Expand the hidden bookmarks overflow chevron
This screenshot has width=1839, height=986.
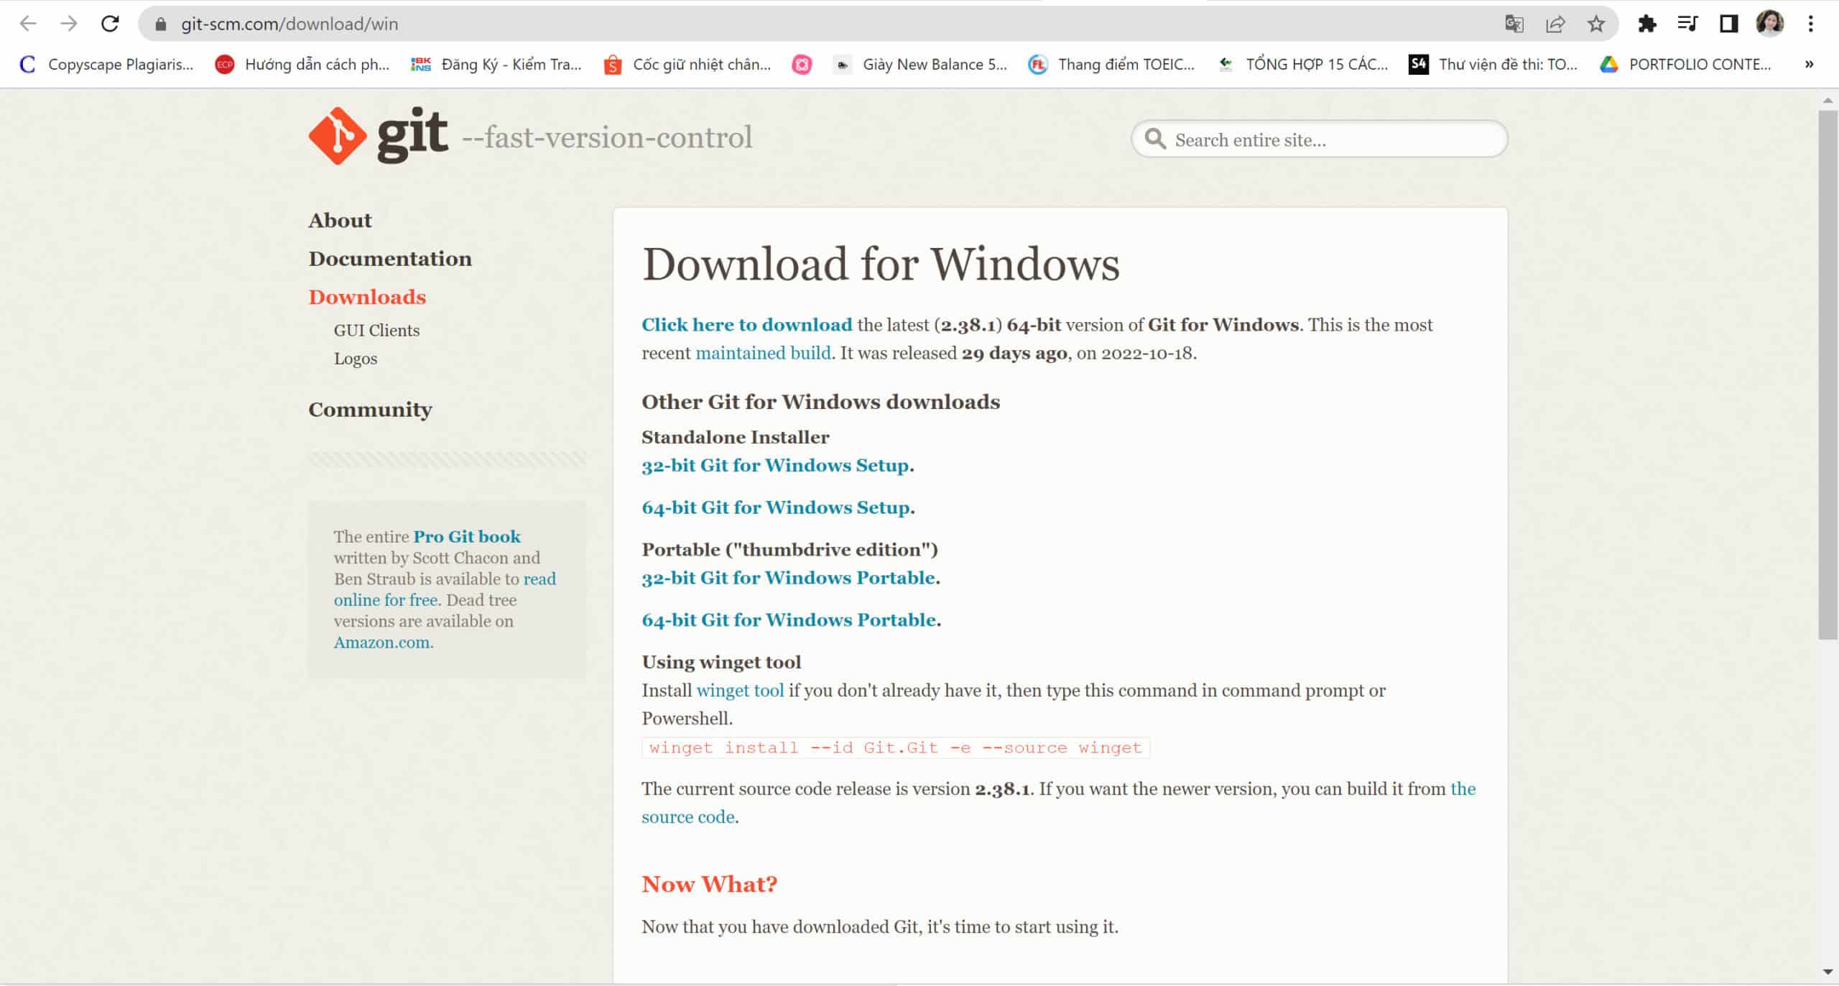pos(1809,65)
